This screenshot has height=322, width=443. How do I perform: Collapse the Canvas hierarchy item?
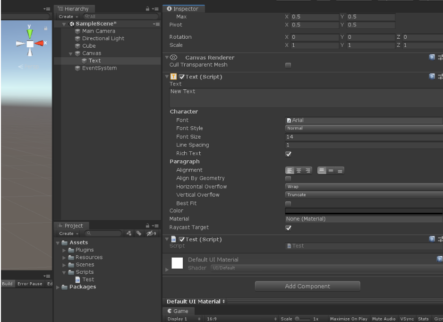(x=70, y=53)
